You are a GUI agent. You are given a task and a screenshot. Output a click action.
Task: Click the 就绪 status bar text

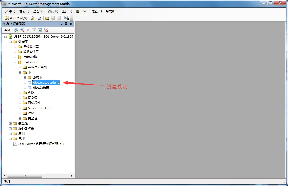7,181
